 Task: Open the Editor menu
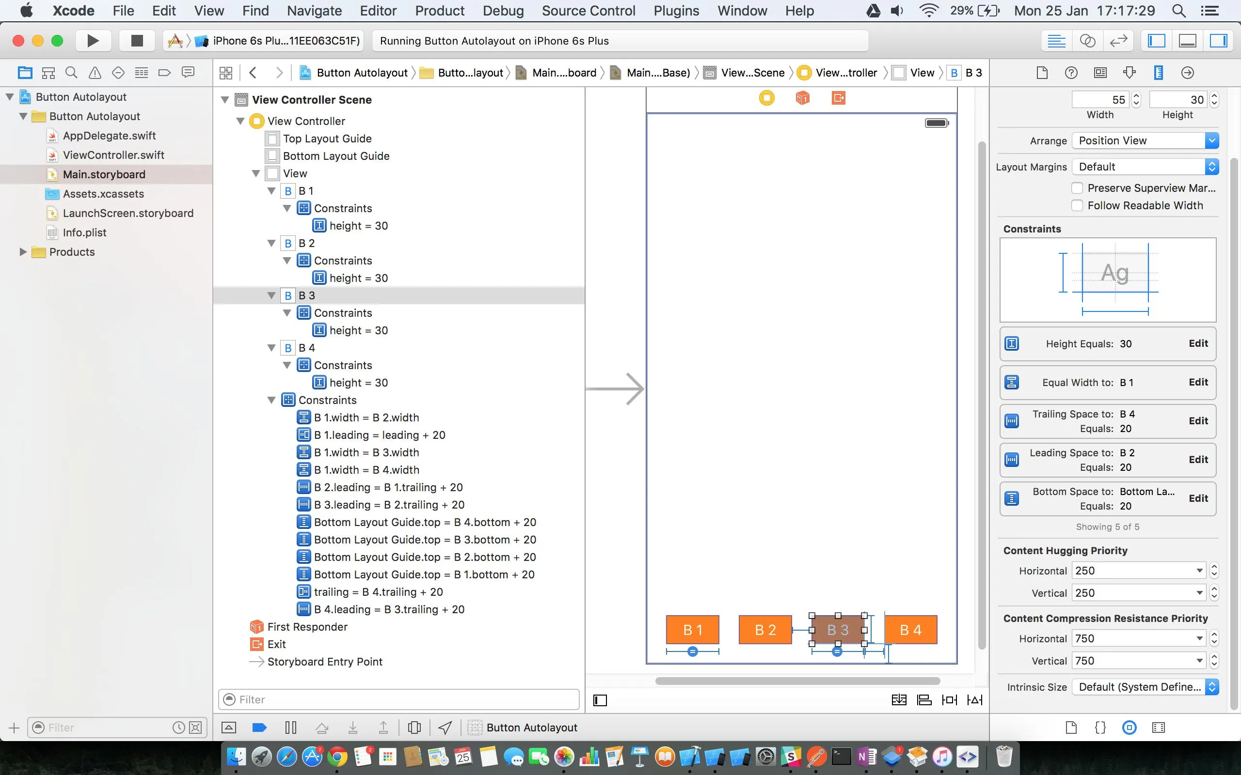point(378,11)
